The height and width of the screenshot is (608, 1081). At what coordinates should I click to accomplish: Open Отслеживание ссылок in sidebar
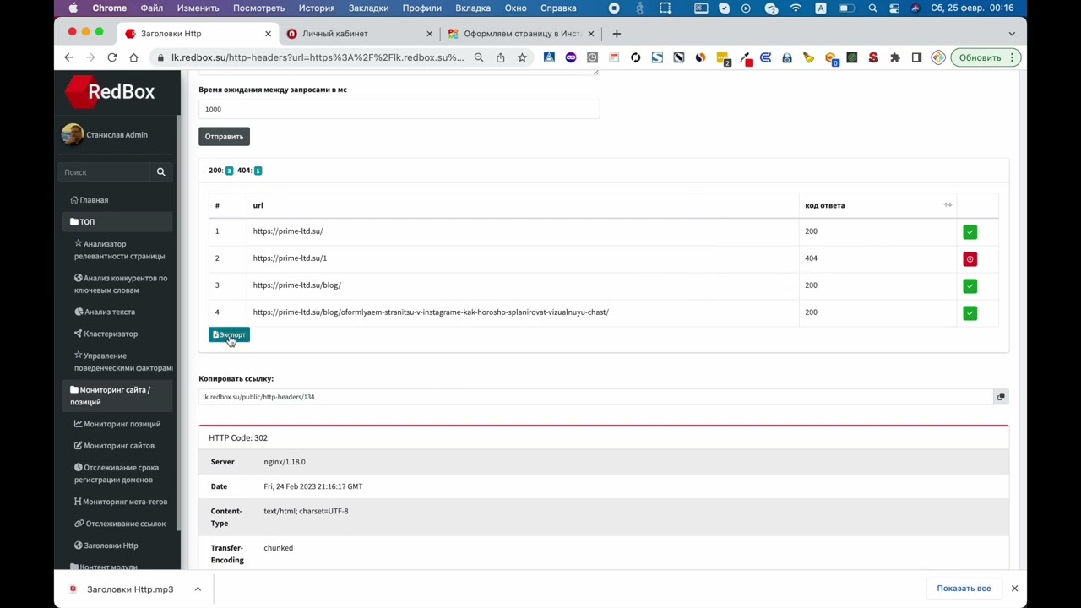pos(120,524)
